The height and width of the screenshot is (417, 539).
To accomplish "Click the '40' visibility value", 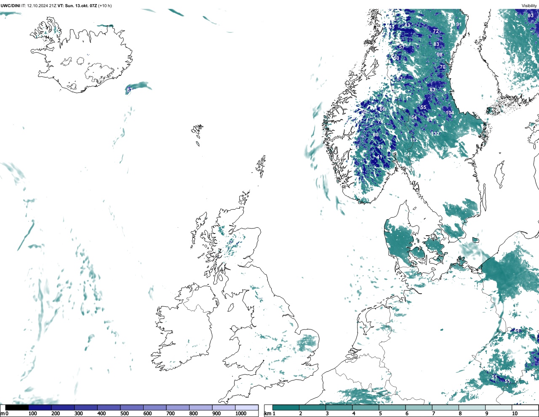I will click(380, 147).
